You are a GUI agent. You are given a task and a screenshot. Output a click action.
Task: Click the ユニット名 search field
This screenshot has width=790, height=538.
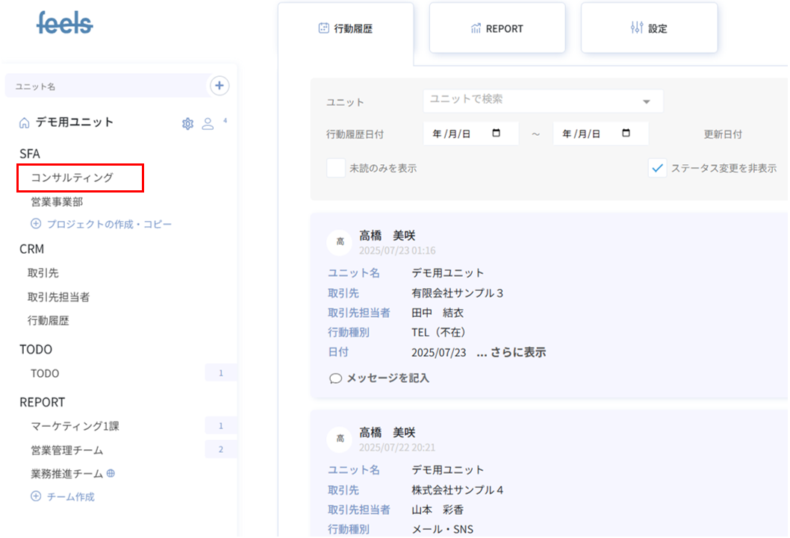[105, 87]
